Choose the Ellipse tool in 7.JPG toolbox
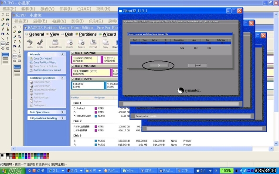279x174 pixels. click(3, 48)
